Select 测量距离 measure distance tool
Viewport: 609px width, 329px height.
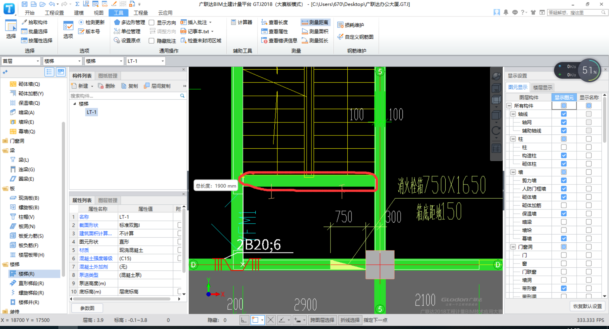tap(315, 22)
